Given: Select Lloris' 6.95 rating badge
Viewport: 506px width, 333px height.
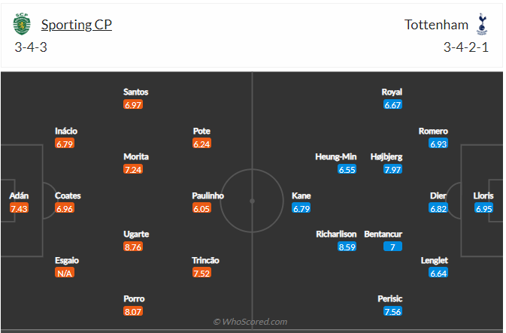Looking at the screenshot, I should coord(483,208).
